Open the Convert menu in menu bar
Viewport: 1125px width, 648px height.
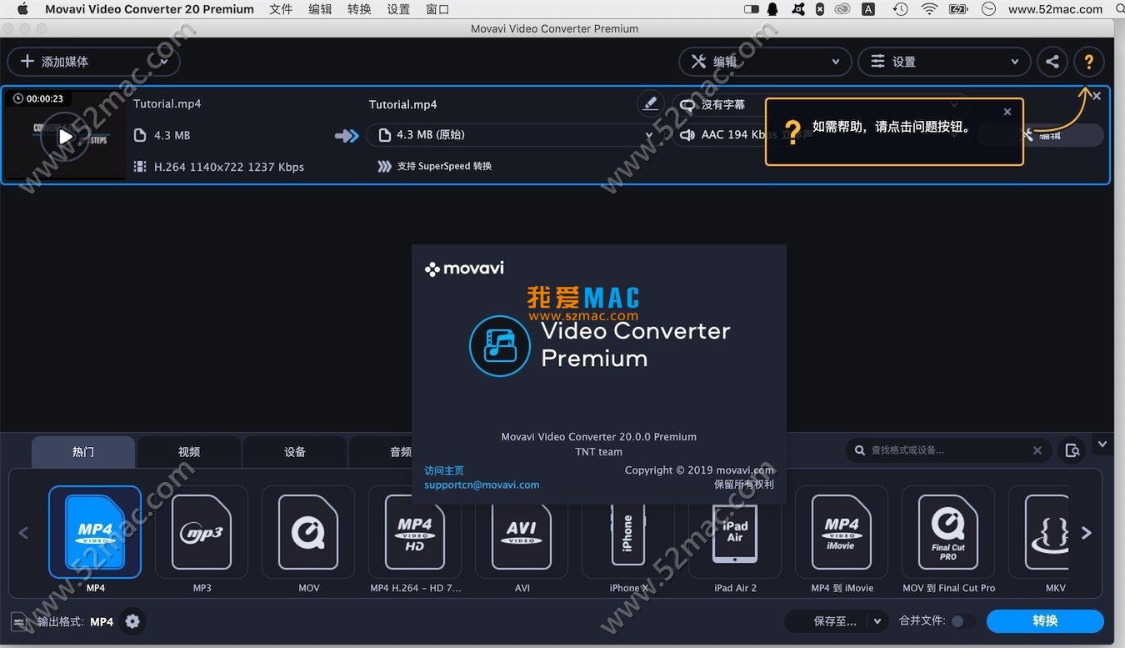tap(359, 9)
